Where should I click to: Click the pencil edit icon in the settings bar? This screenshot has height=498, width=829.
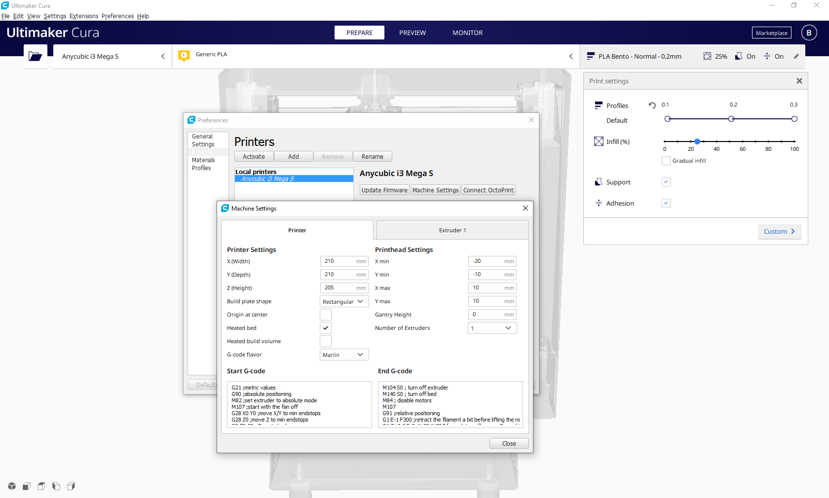pos(796,56)
